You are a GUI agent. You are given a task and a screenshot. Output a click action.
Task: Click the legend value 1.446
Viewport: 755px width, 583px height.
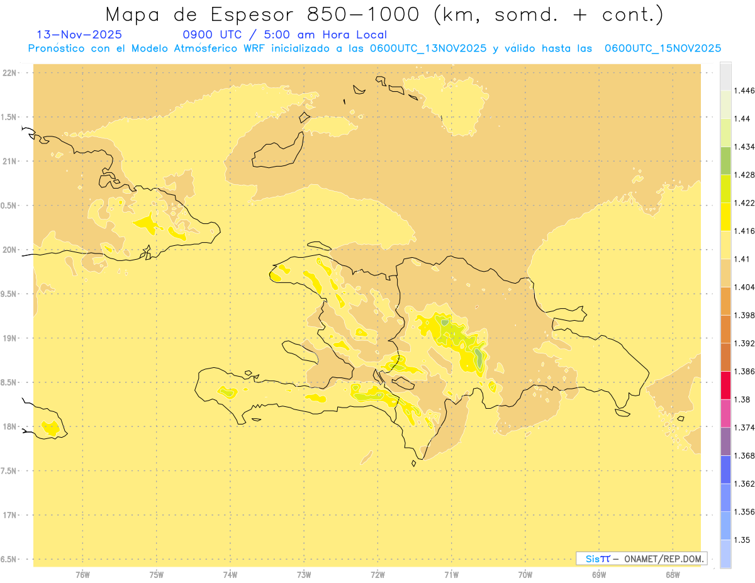click(x=744, y=91)
